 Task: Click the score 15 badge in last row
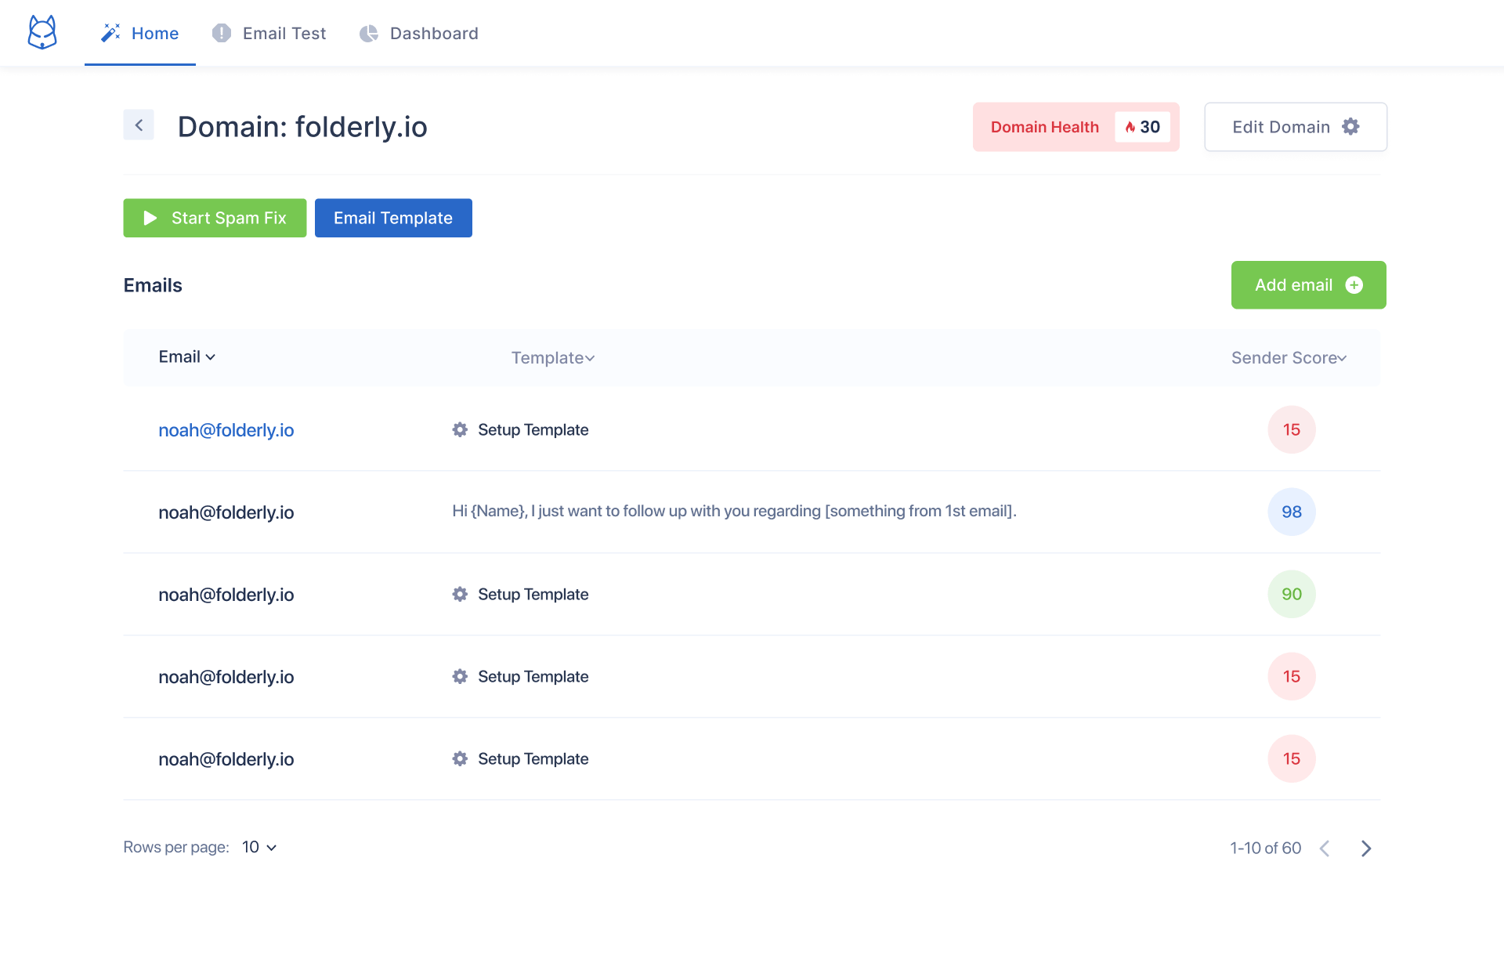tap(1292, 758)
